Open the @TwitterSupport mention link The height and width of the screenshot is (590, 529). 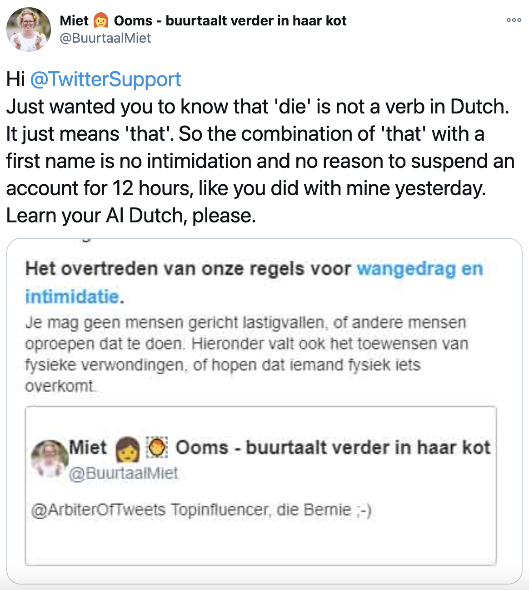(105, 79)
